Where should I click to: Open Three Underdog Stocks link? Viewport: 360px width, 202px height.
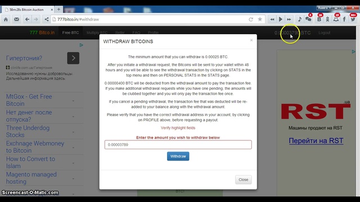pos(28,131)
